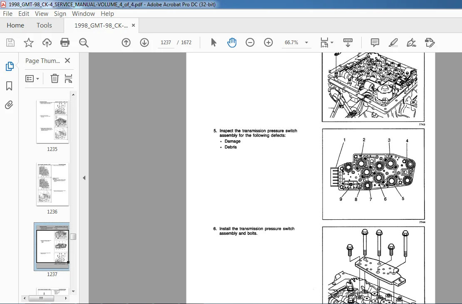Screen dimensions: 462x304
Task: Go to next page arrow
Action: pyautogui.click(x=144, y=43)
